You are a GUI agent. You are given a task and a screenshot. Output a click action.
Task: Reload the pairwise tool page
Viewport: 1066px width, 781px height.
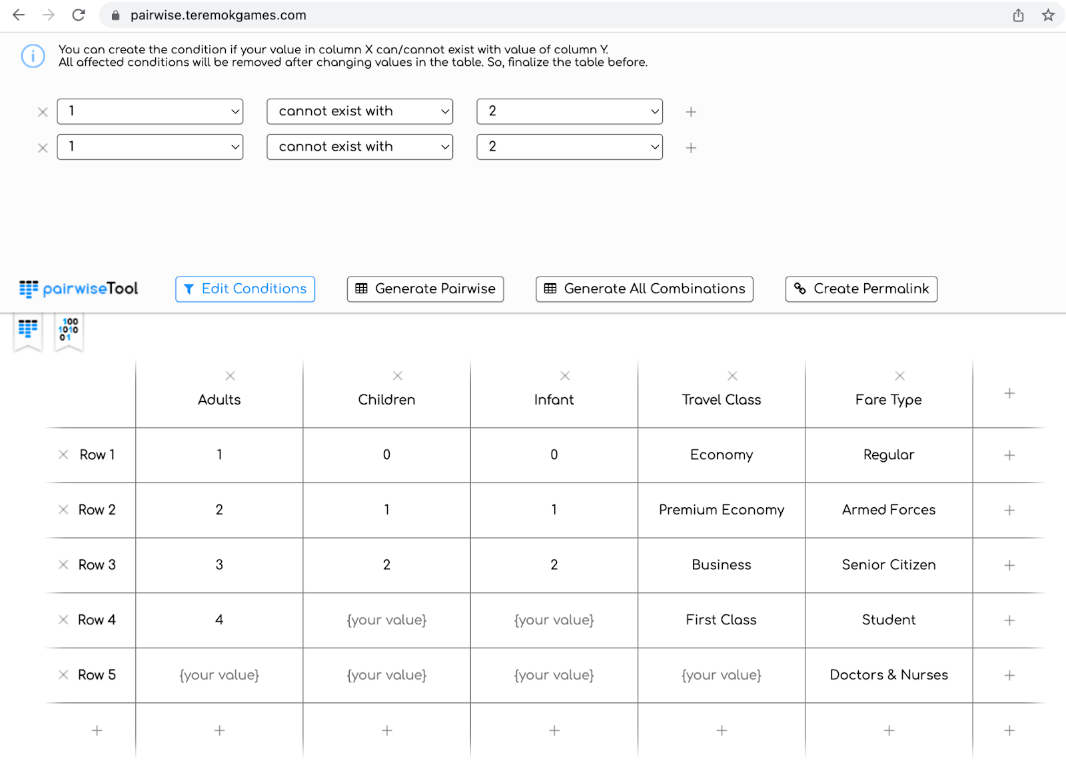[79, 15]
